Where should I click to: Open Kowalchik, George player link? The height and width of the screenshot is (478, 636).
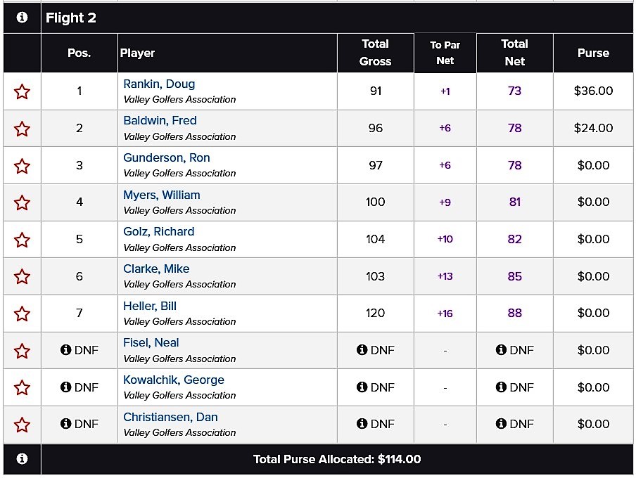(x=174, y=380)
